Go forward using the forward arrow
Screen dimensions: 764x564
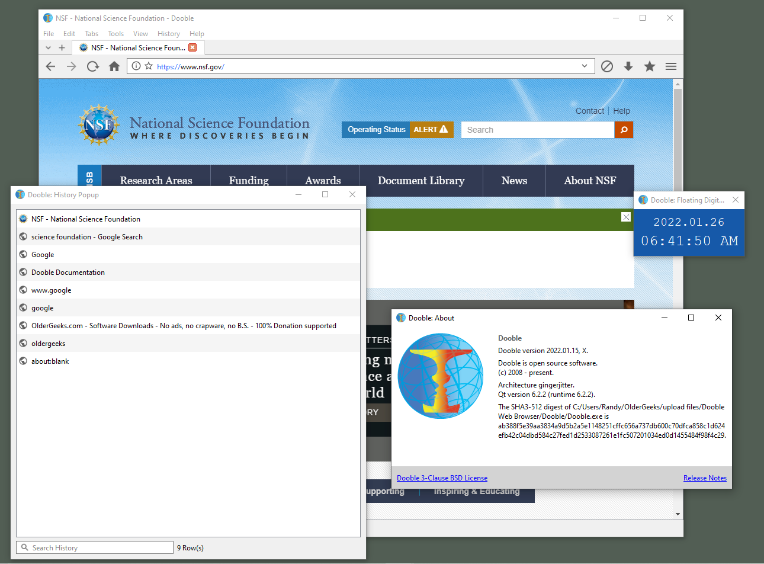(72, 66)
